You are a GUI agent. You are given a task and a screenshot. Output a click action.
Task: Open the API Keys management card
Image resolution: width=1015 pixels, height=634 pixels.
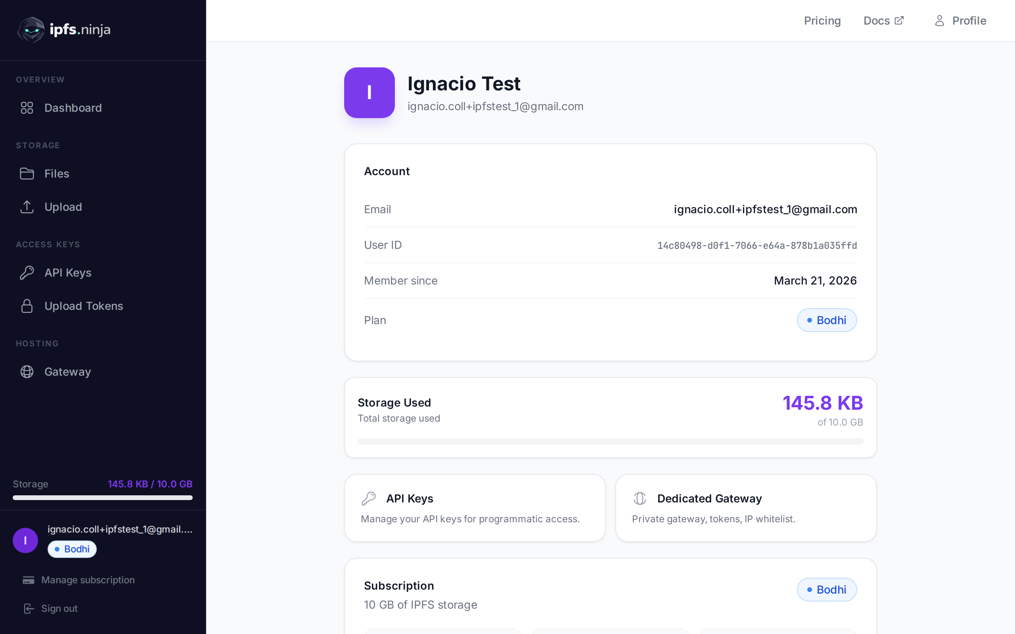point(474,508)
